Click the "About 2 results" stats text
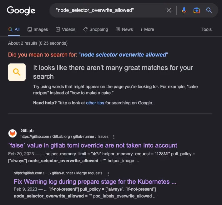222x205 pixels. (38, 43)
